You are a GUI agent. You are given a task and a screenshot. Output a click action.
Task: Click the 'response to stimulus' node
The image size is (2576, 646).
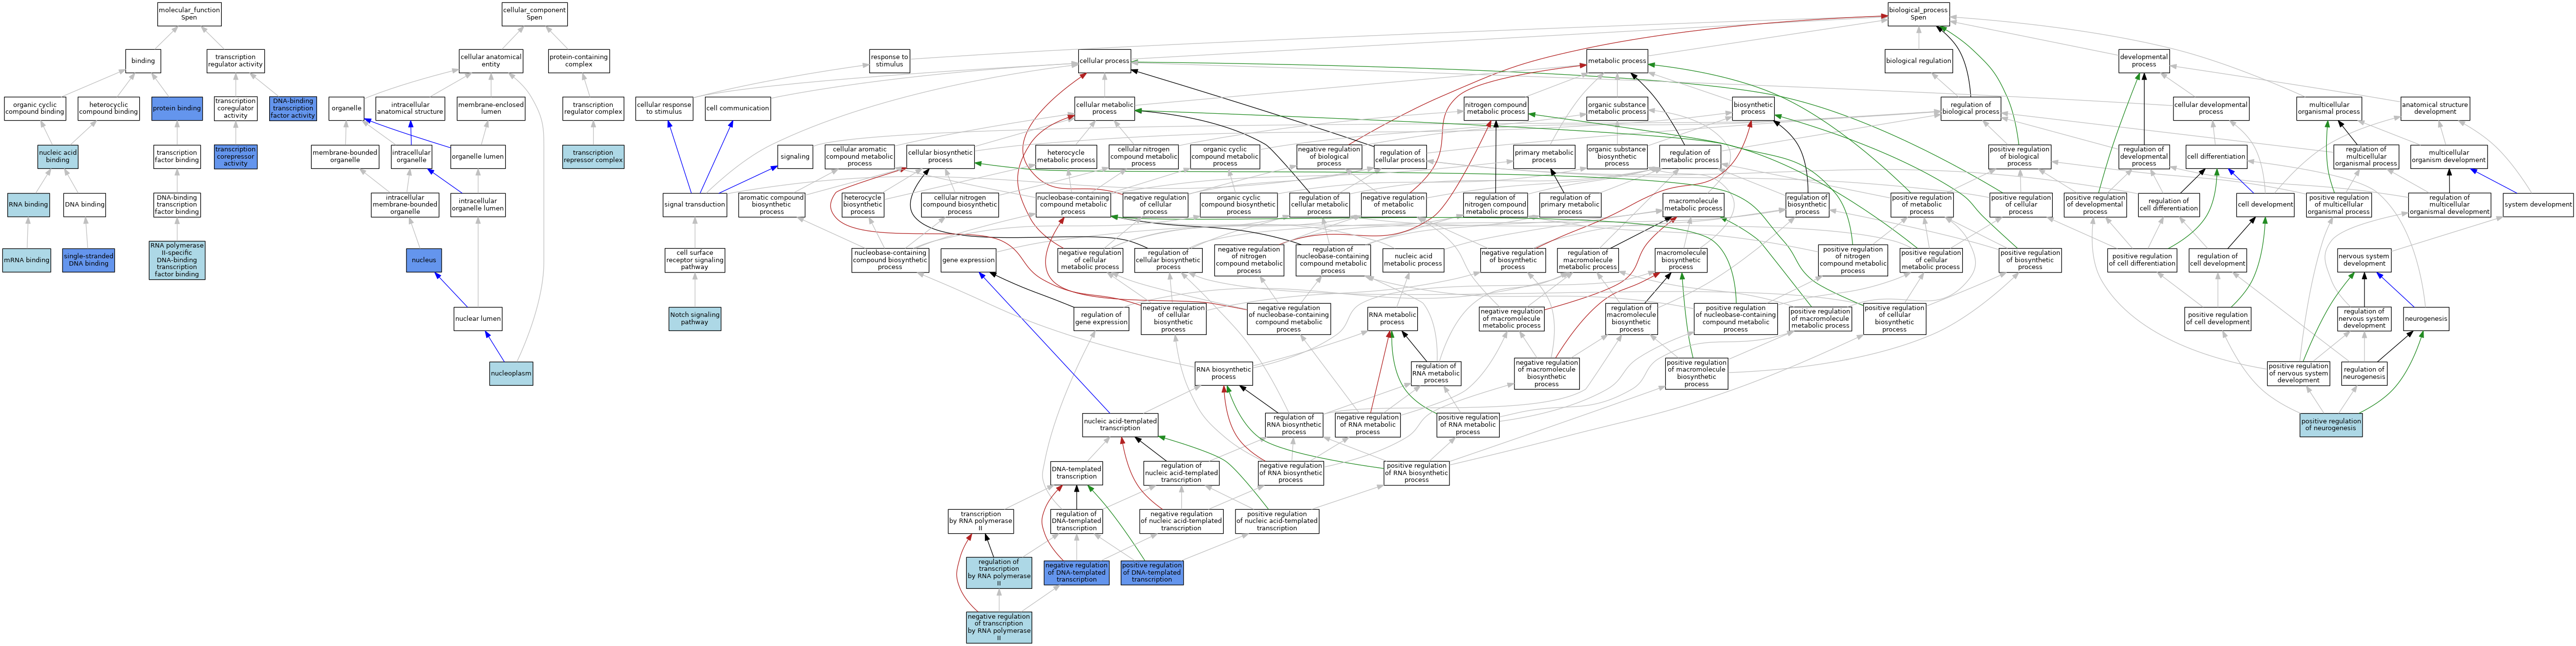point(889,61)
